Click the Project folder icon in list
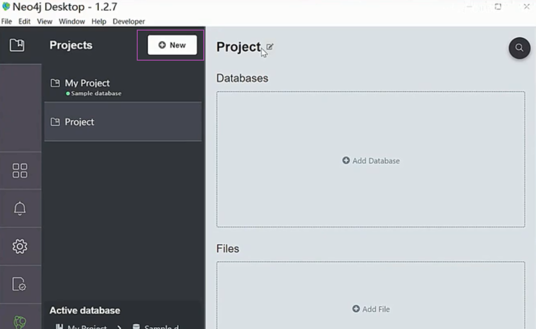This screenshot has width=536, height=329. (55, 122)
